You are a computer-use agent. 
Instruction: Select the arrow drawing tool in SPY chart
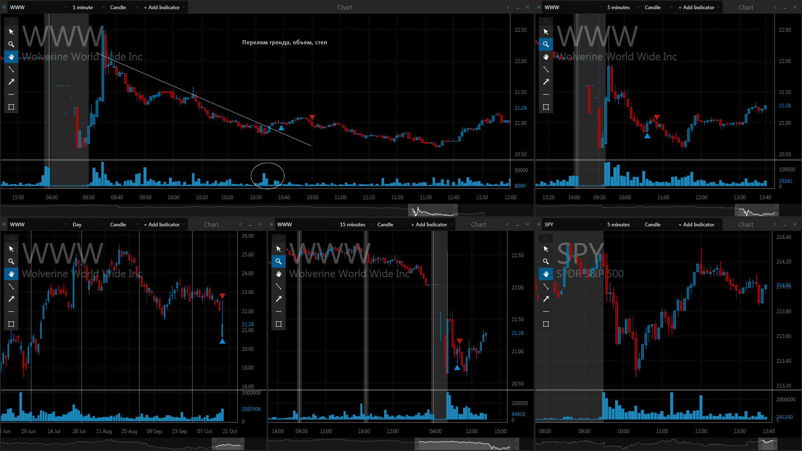pos(546,299)
